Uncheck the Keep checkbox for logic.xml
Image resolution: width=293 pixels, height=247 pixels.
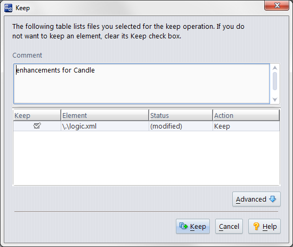37,126
